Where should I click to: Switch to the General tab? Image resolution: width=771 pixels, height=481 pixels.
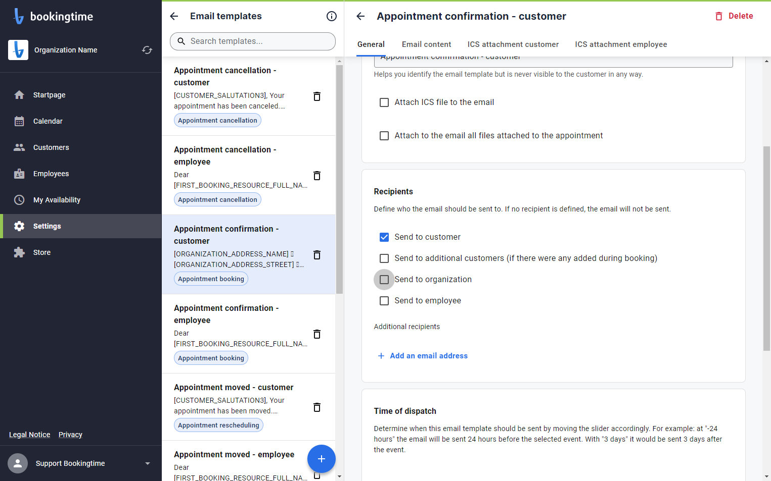pos(371,44)
